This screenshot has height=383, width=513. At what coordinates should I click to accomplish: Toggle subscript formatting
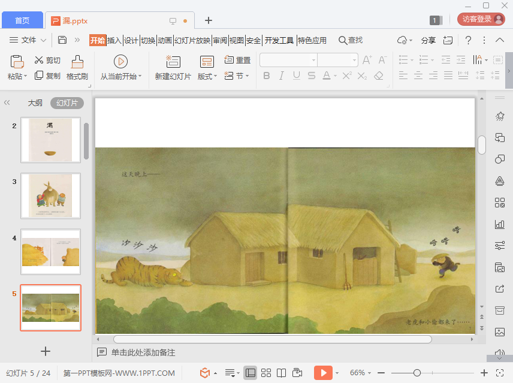pyautogui.click(x=362, y=76)
